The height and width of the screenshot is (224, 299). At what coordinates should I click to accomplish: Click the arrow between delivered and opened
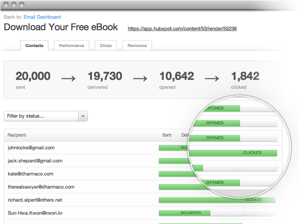click(x=140, y=78)
